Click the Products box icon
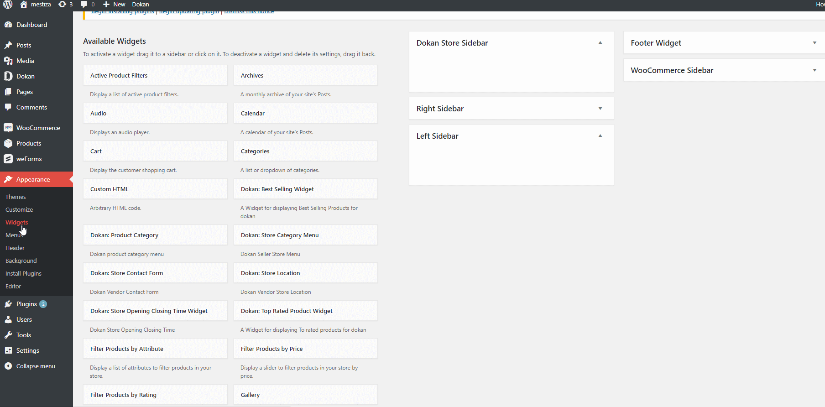Screen dimensions: 825x407 coord(8,143)
